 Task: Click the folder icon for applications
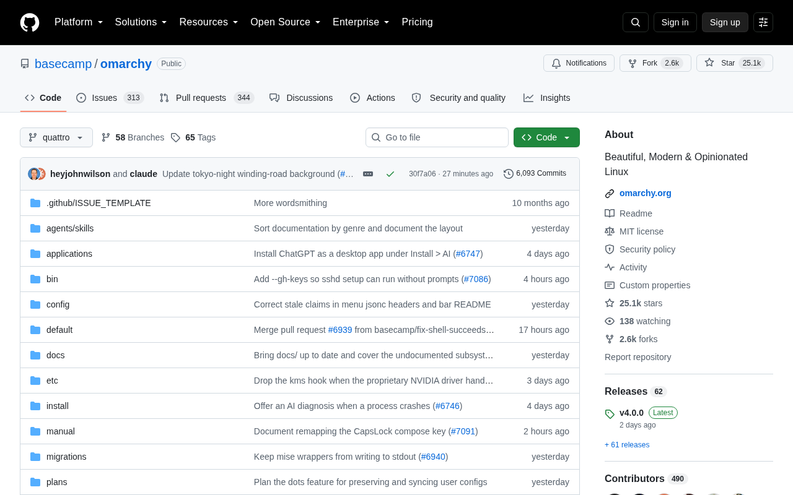pos(35,254)
